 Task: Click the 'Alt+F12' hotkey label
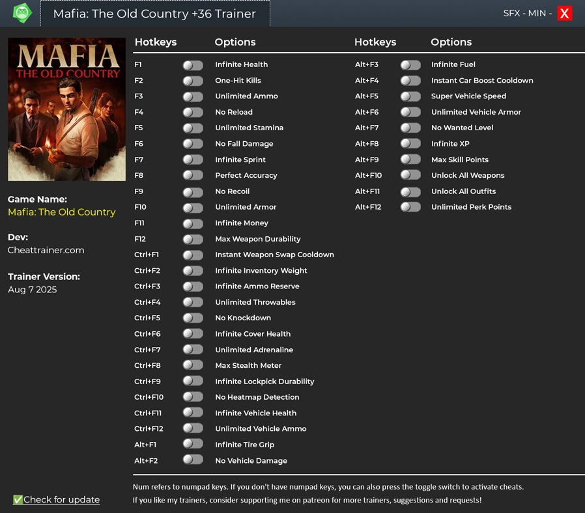[368, 207]
